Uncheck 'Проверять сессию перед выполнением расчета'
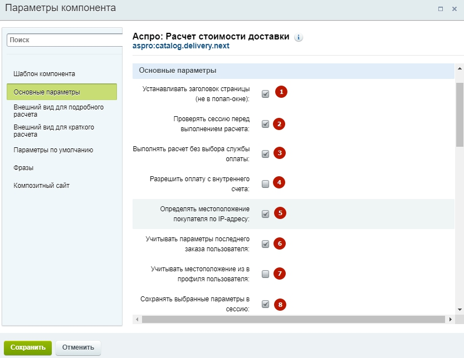The width and height of the screenshot is (464, 358). click(x=266, y=124)
